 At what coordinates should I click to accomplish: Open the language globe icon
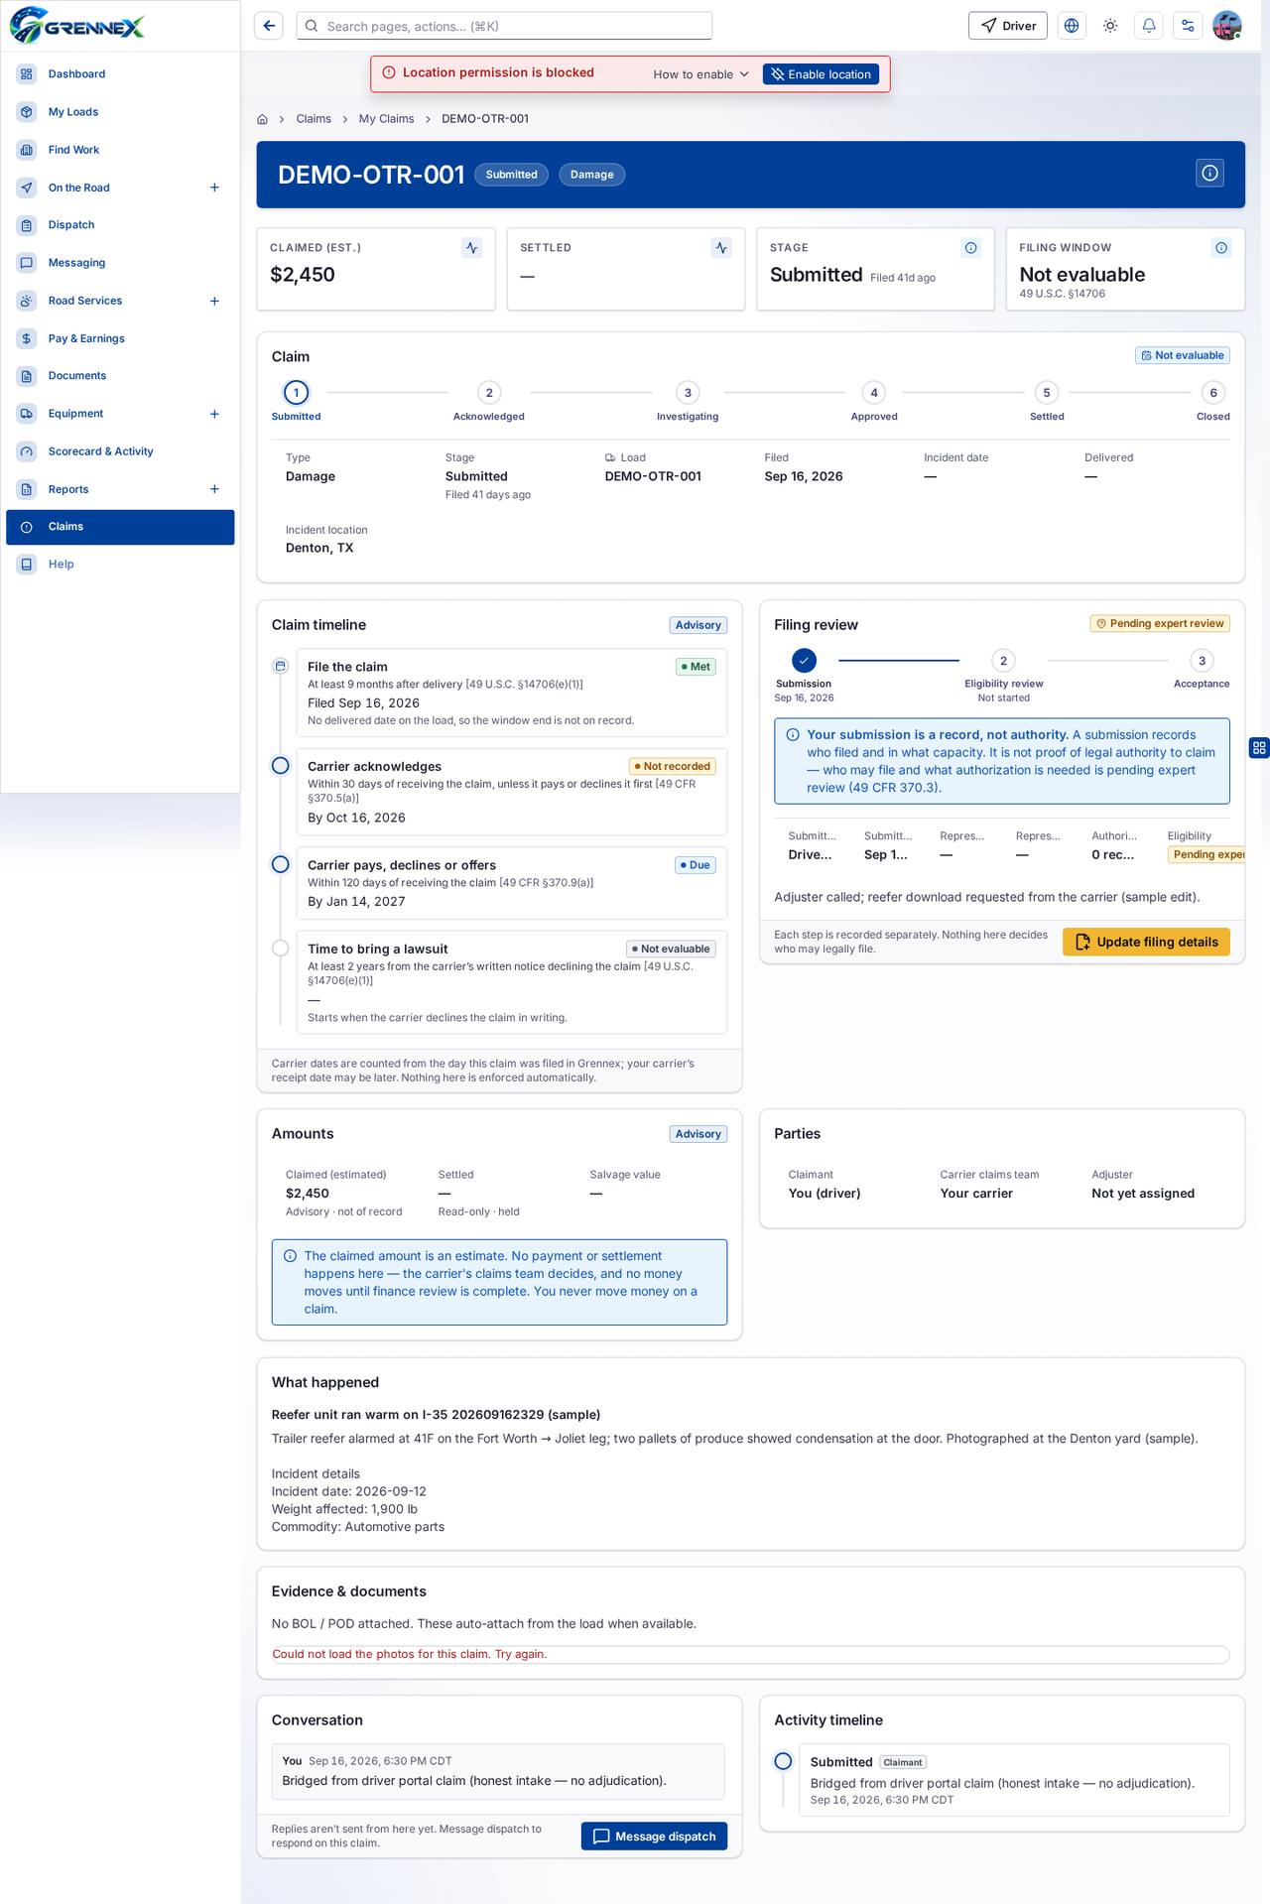click(x=1072, y=26)
